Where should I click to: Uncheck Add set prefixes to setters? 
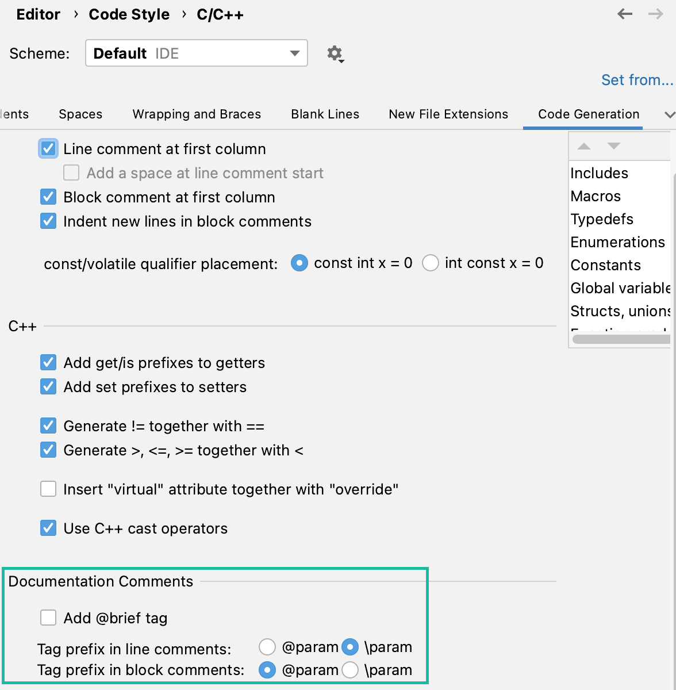click(48, 386)
